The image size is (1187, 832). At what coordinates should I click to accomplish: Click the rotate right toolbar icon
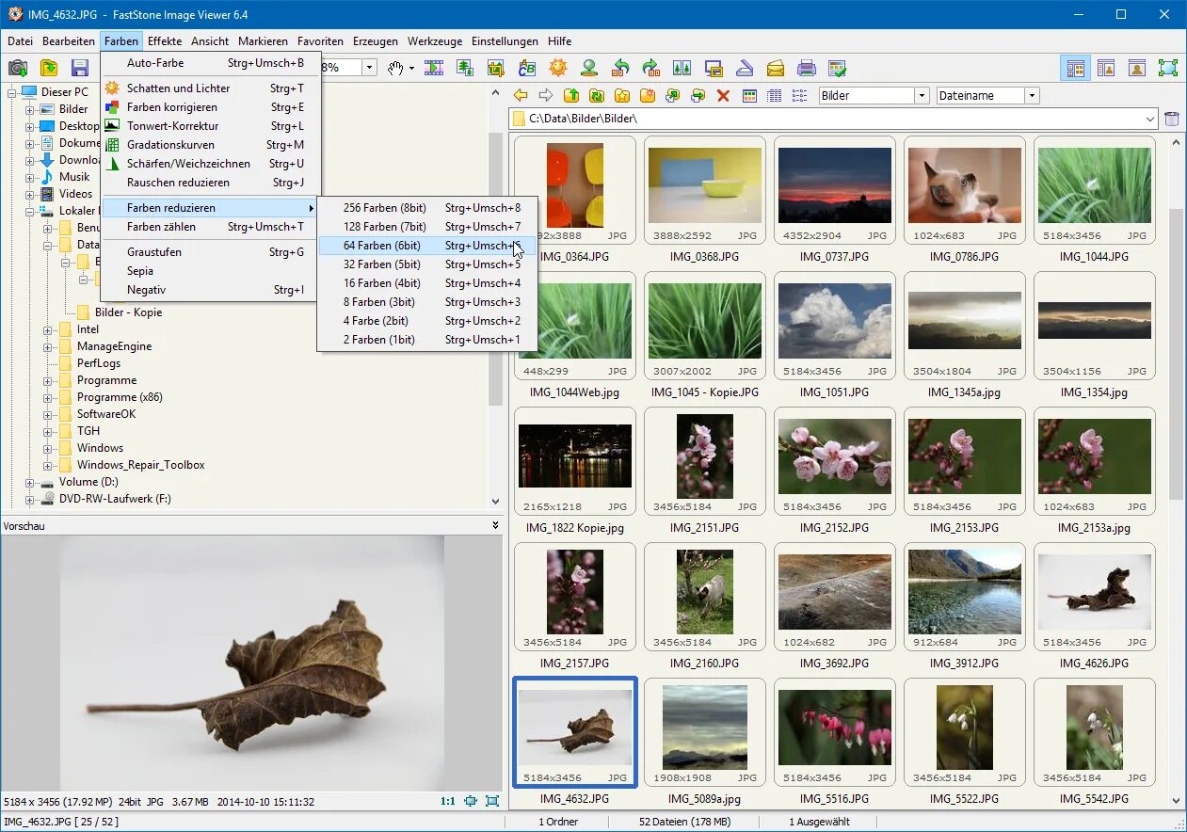coord(650,68)
